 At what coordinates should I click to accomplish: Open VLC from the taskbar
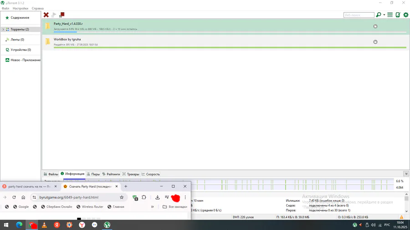point(44,225)
